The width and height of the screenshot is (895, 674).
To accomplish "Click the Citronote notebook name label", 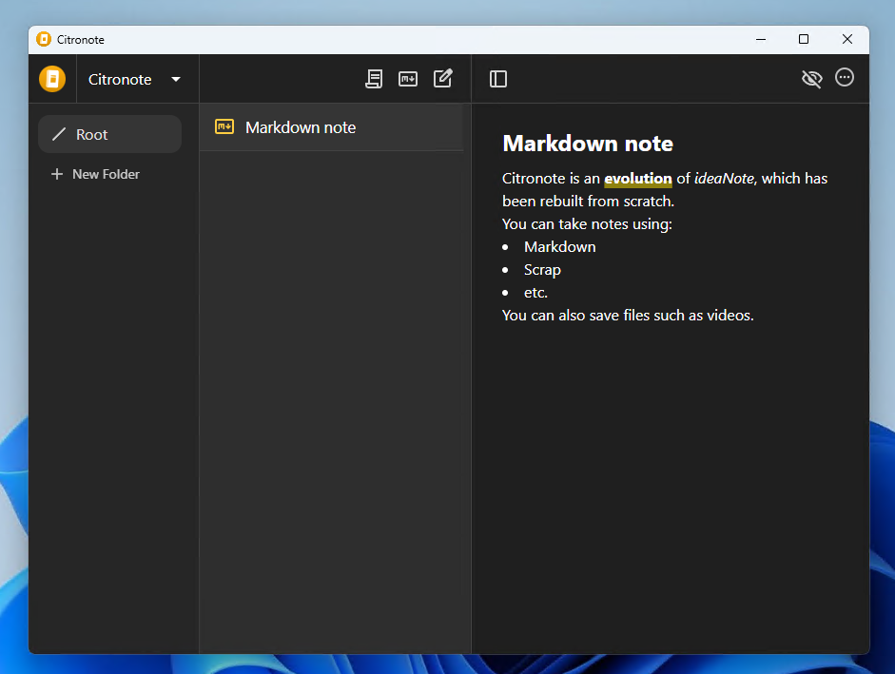I will (x=120, y=79).
